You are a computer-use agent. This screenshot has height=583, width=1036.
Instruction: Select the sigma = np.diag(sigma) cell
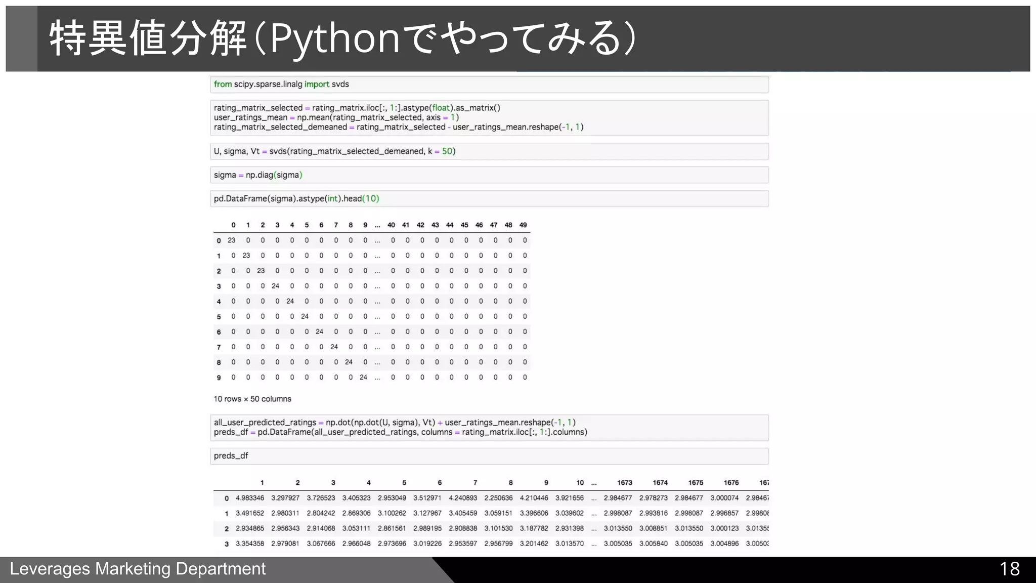click(489, 175)
